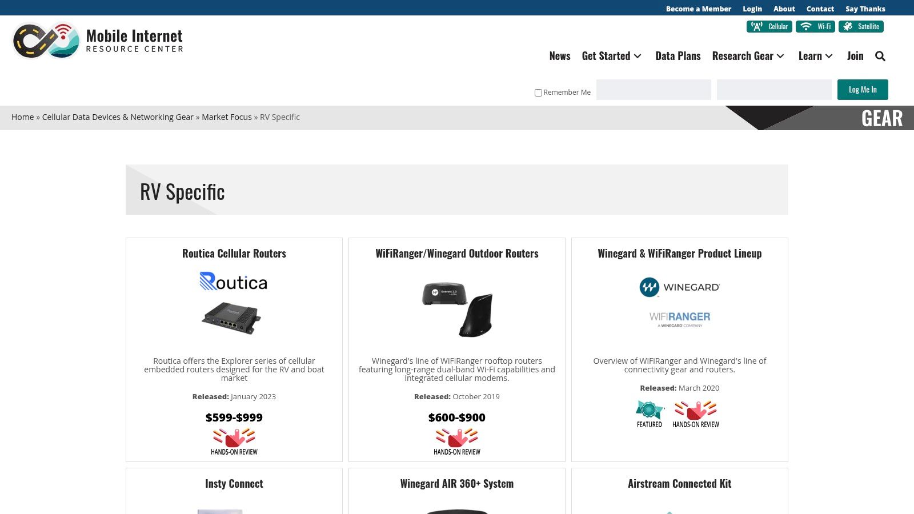Click the $600-$900 price text
The width and height of the screenshot is (914, 514).
pyautogui.click(x=457, y=417)
